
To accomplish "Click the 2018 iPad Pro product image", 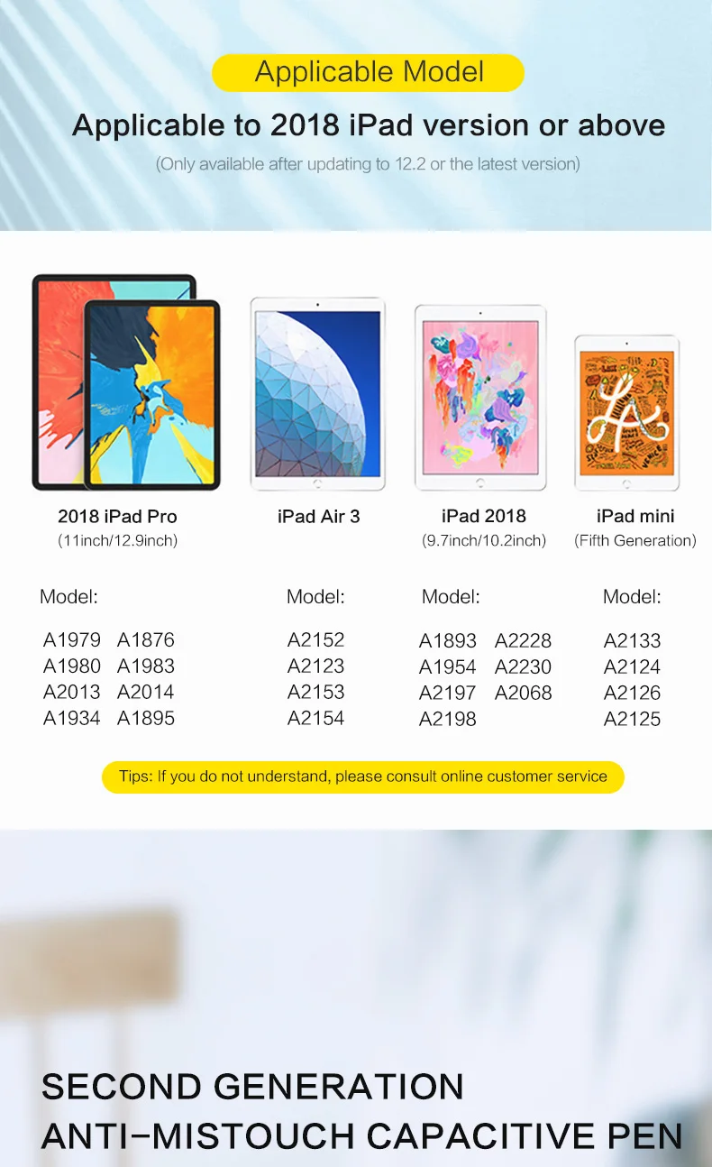I will click(126, 382).
